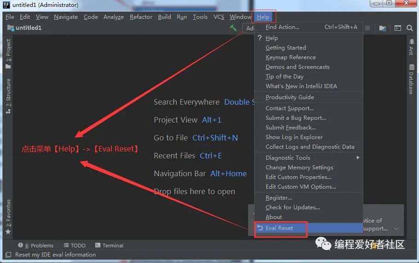Viewport: 419px width, 263px height.
Task: Choose Change Memory Settings
Action: click(308, 167)
